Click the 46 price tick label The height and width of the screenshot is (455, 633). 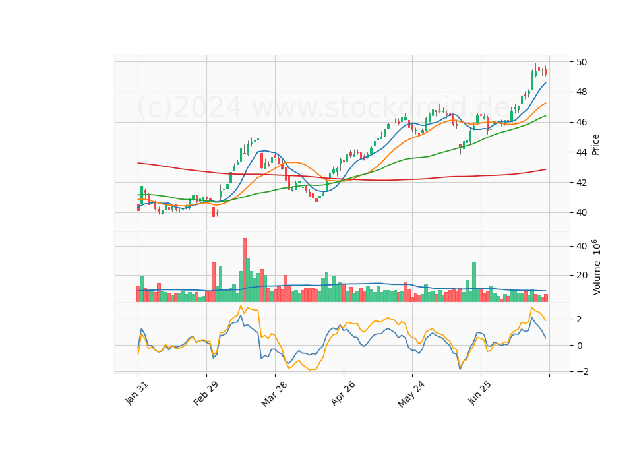(x=582, y=123)
